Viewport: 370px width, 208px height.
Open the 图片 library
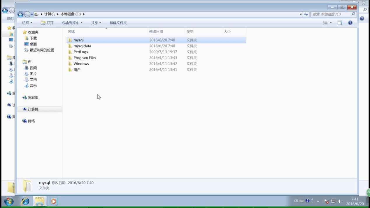point(33,73)
